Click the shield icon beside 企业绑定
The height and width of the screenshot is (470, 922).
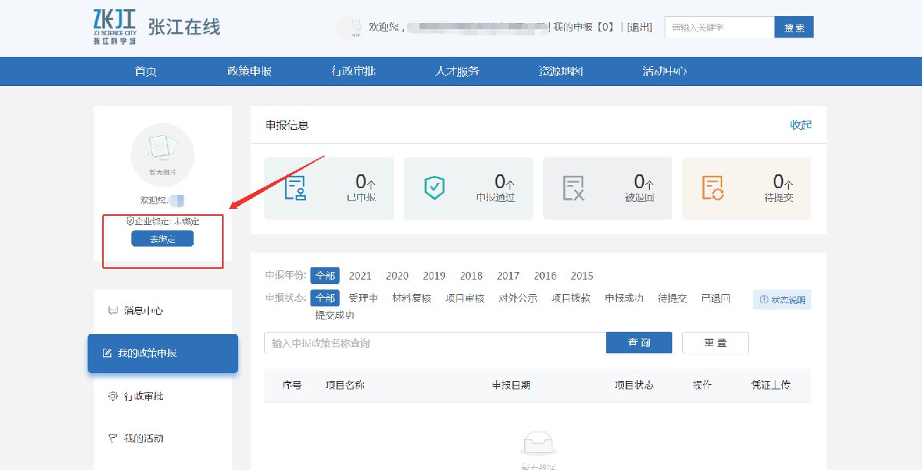coord(130,221)
